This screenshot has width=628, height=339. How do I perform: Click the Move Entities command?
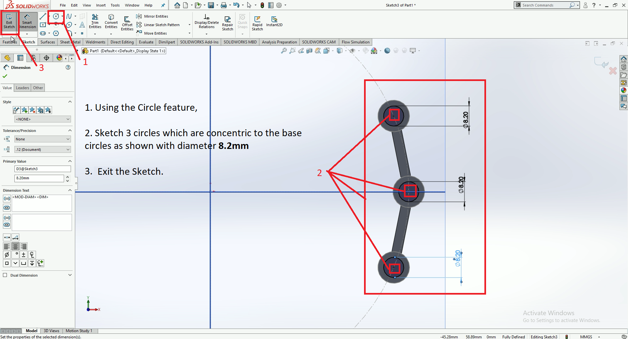(x=151, y=33)
